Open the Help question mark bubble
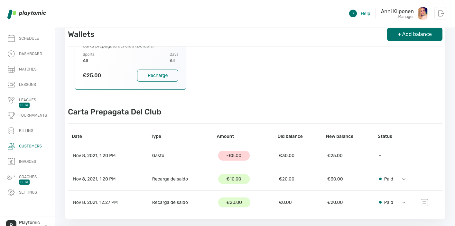This screenshot has height=226, width=455. [353, 13]
